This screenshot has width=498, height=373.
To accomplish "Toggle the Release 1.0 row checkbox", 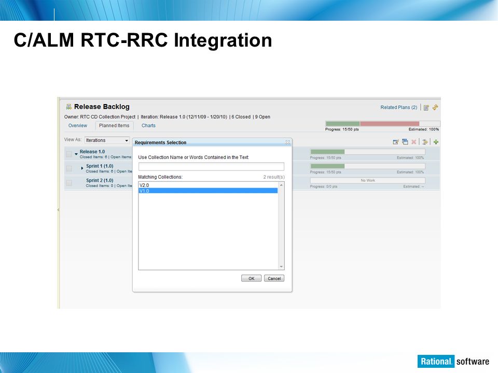I will pos(69,154).
